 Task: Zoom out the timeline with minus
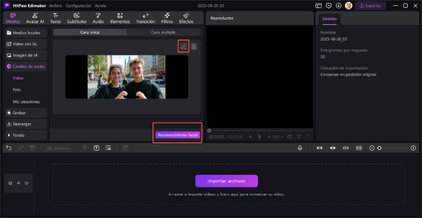(x=372, y=148)
